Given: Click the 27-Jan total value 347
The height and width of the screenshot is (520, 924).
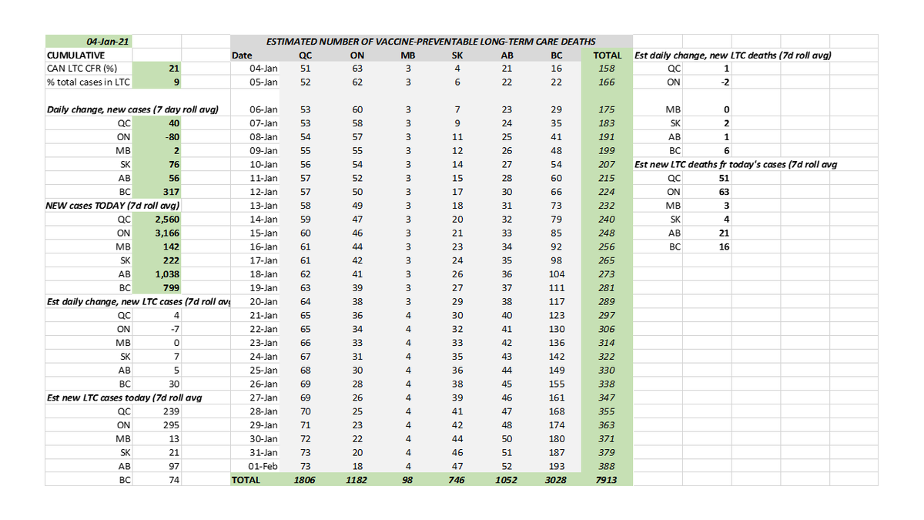Looking at the screenshot, I should (x=608, y=398).
